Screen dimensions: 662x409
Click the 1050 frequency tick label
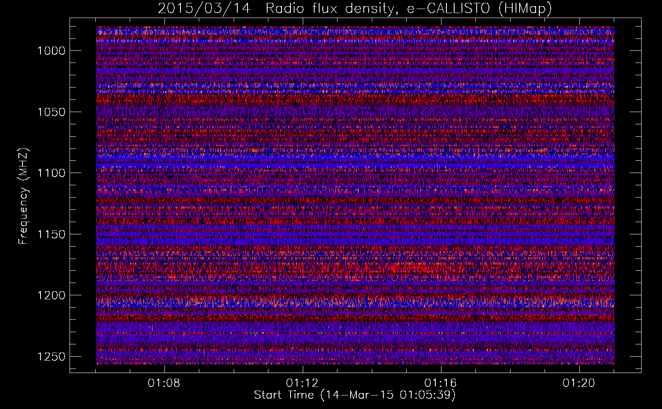[x=51, y=112]
